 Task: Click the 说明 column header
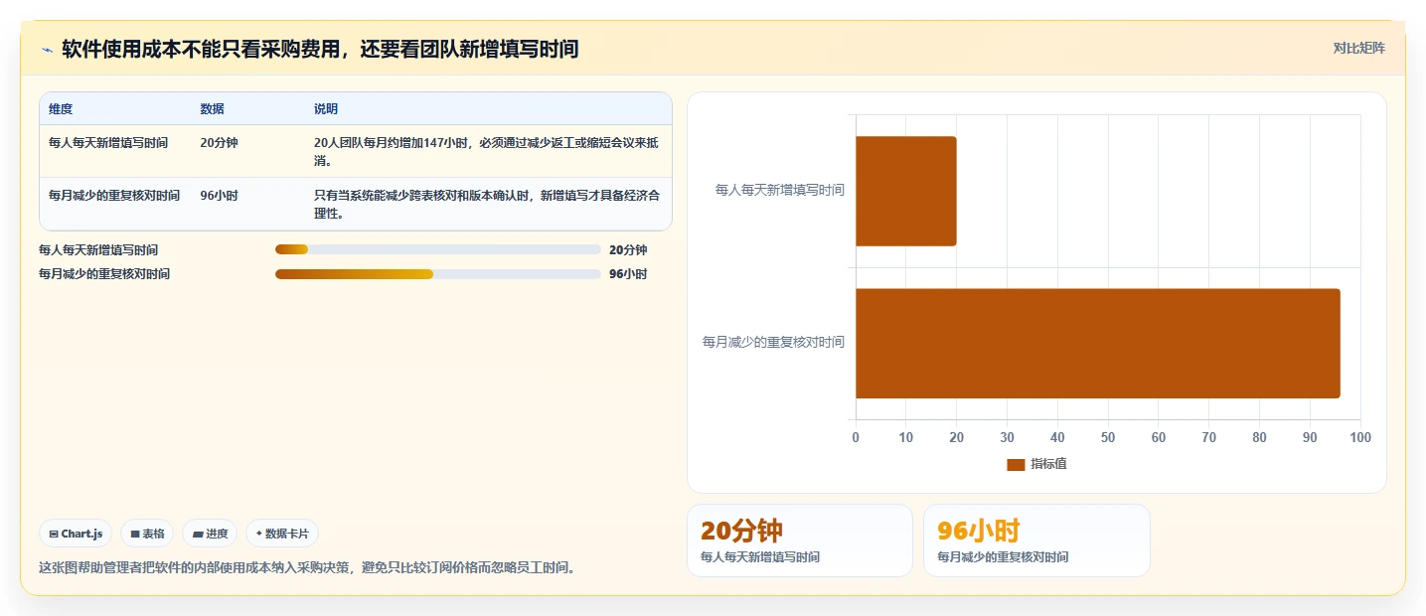[326, 108]
